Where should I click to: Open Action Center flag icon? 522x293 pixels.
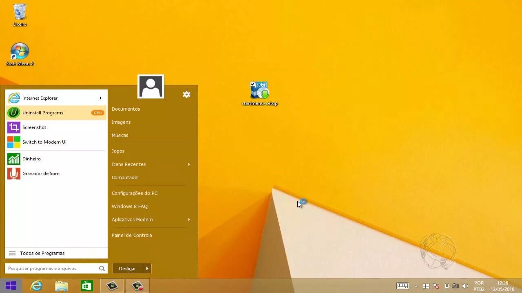pyautogui.click(x=436, y=286)
